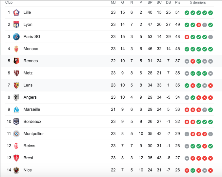Open the Brest team link

[x=28, y=158]
